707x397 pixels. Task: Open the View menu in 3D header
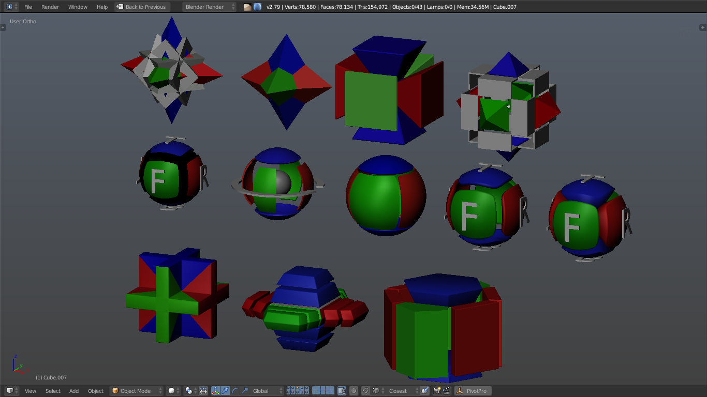(x=31, y=391)
